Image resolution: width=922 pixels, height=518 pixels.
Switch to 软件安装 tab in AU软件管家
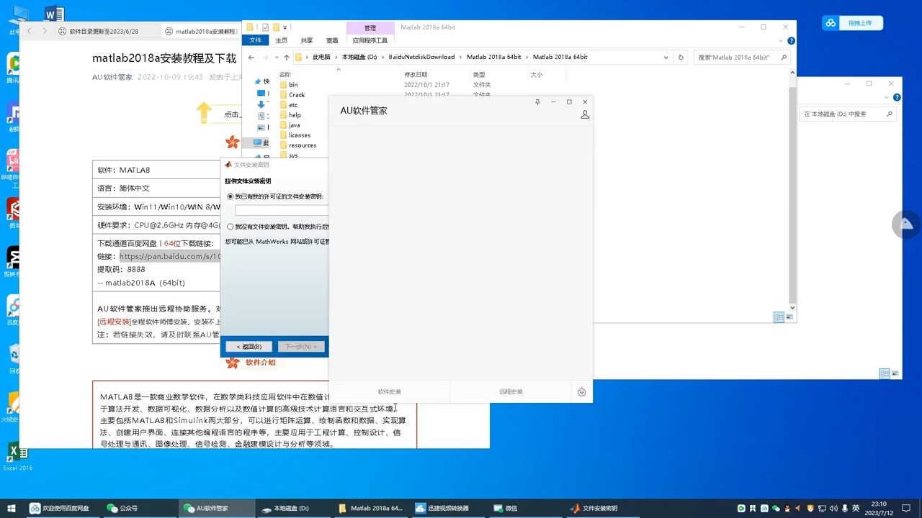click(x=390, y=392)
